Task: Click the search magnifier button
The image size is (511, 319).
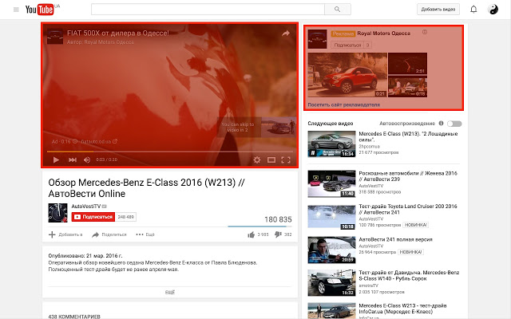Action: [x=338, y=10]
